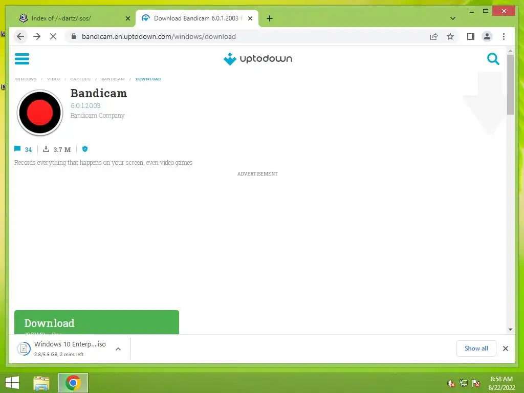Click the address bar URL

pos(159,36)
